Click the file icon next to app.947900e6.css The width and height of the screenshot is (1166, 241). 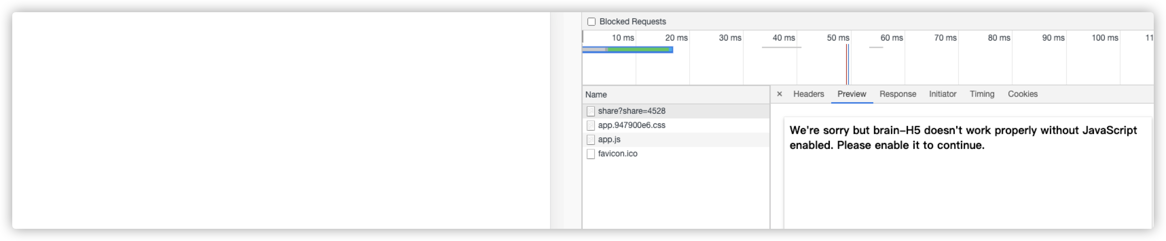(590, 126)
